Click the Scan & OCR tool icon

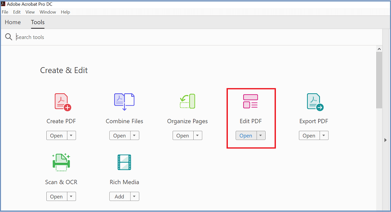[61, 162]
